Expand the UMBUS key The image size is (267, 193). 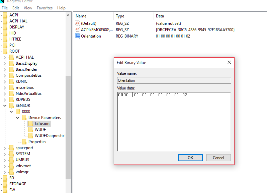click(5, 160)
